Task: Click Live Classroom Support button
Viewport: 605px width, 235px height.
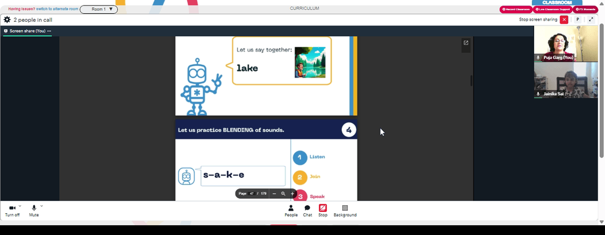Action: coord(552,9)
